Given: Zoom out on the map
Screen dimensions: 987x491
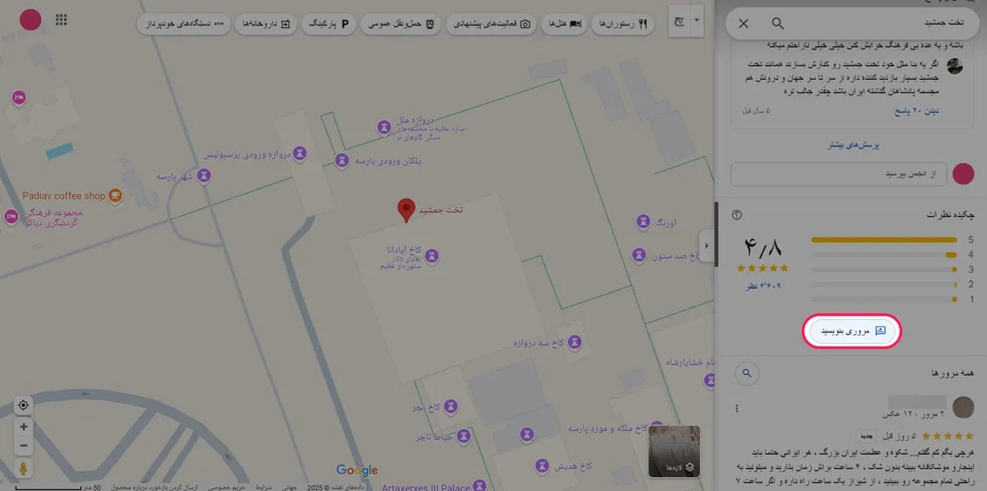Looking at the screenshot, I should pos(23,446).
